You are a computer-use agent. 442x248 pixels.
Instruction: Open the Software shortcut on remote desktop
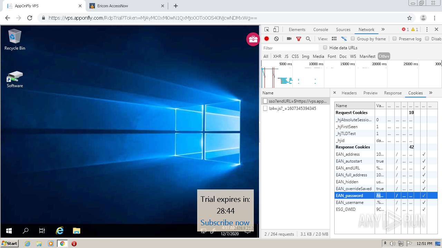[x=15, y=80]
